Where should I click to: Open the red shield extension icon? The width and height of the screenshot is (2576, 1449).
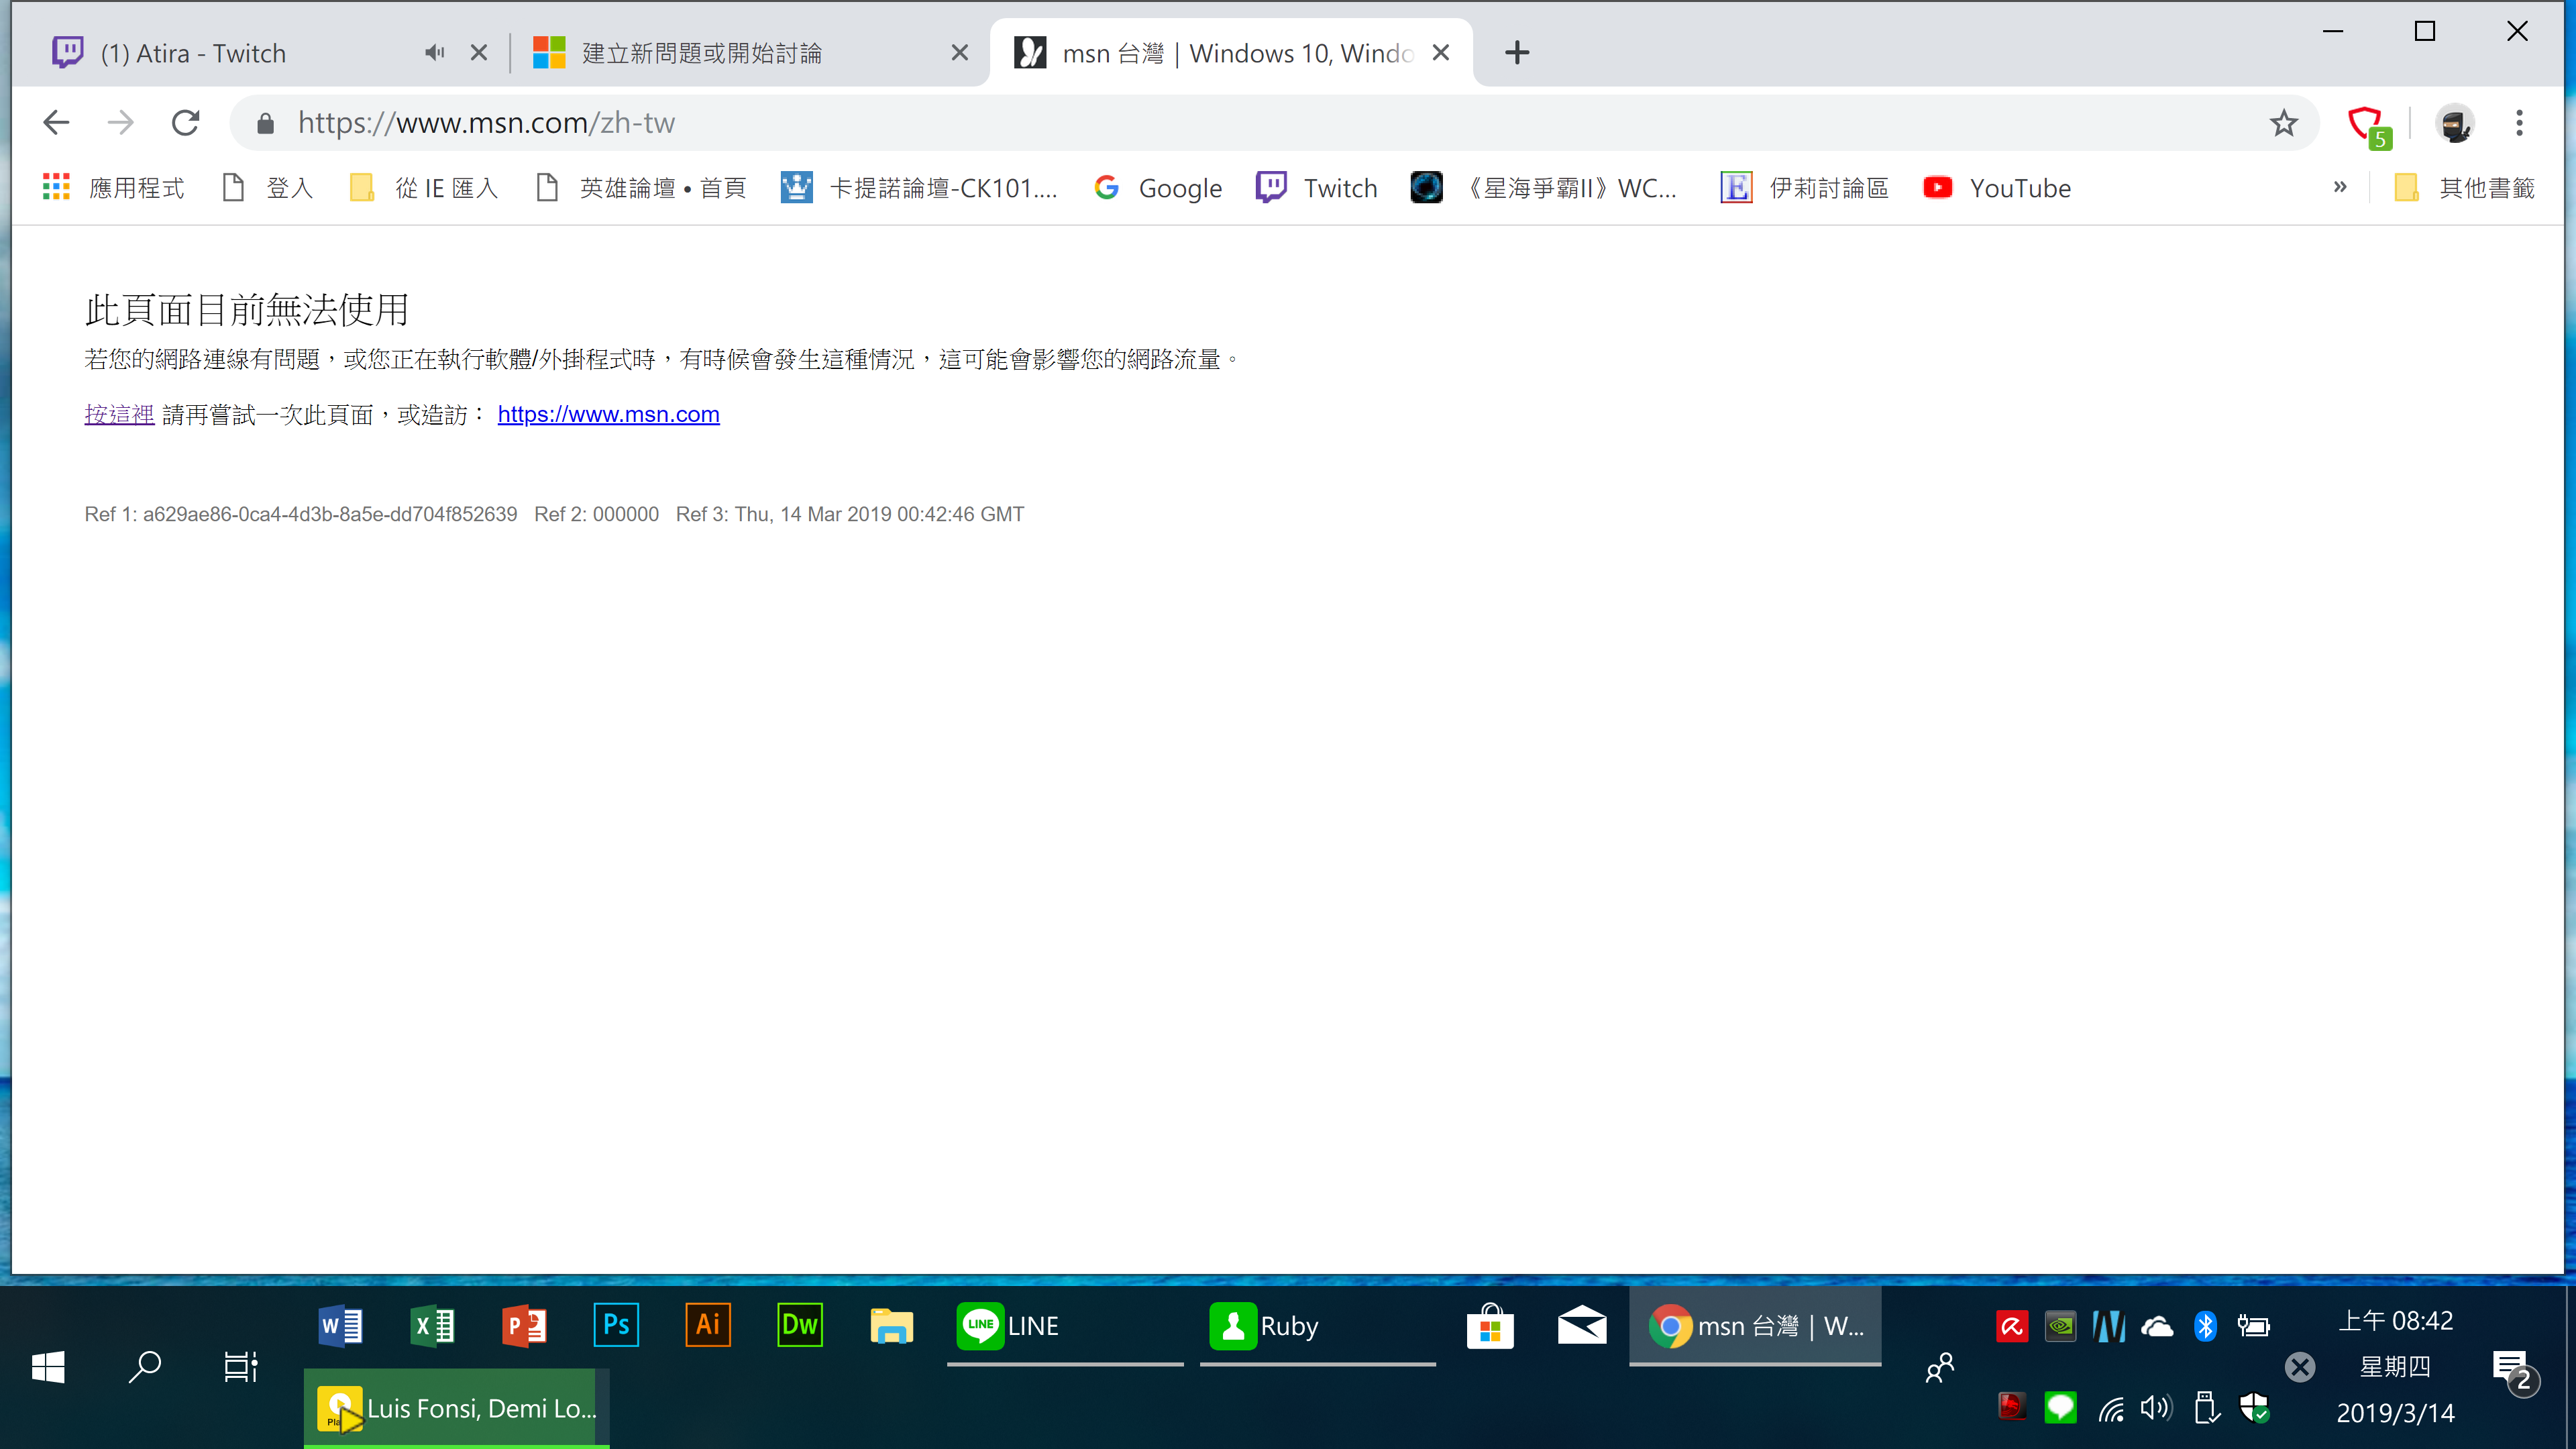coord(2366,124)
